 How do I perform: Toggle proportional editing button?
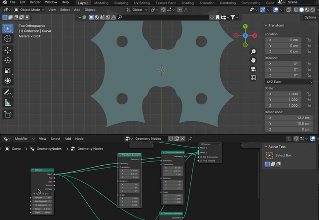click(x=180, y=10)
